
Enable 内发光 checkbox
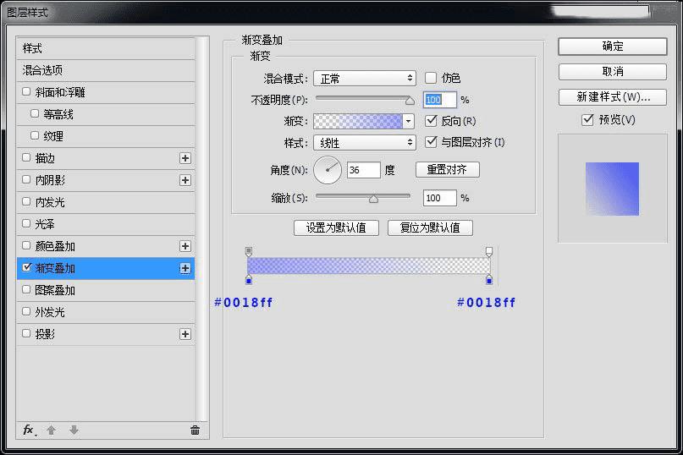[x=26, y=201]
